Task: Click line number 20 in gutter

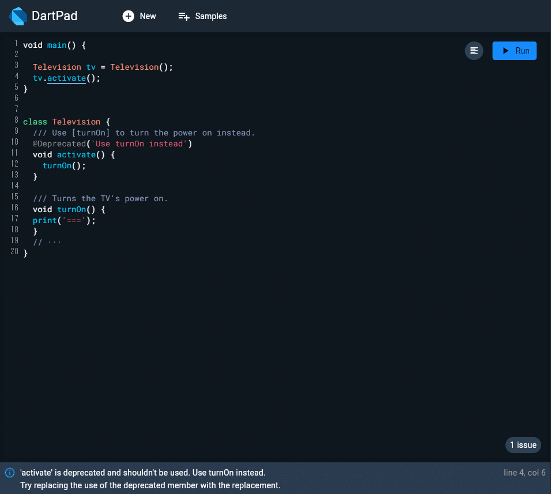Action: [14, 251]
